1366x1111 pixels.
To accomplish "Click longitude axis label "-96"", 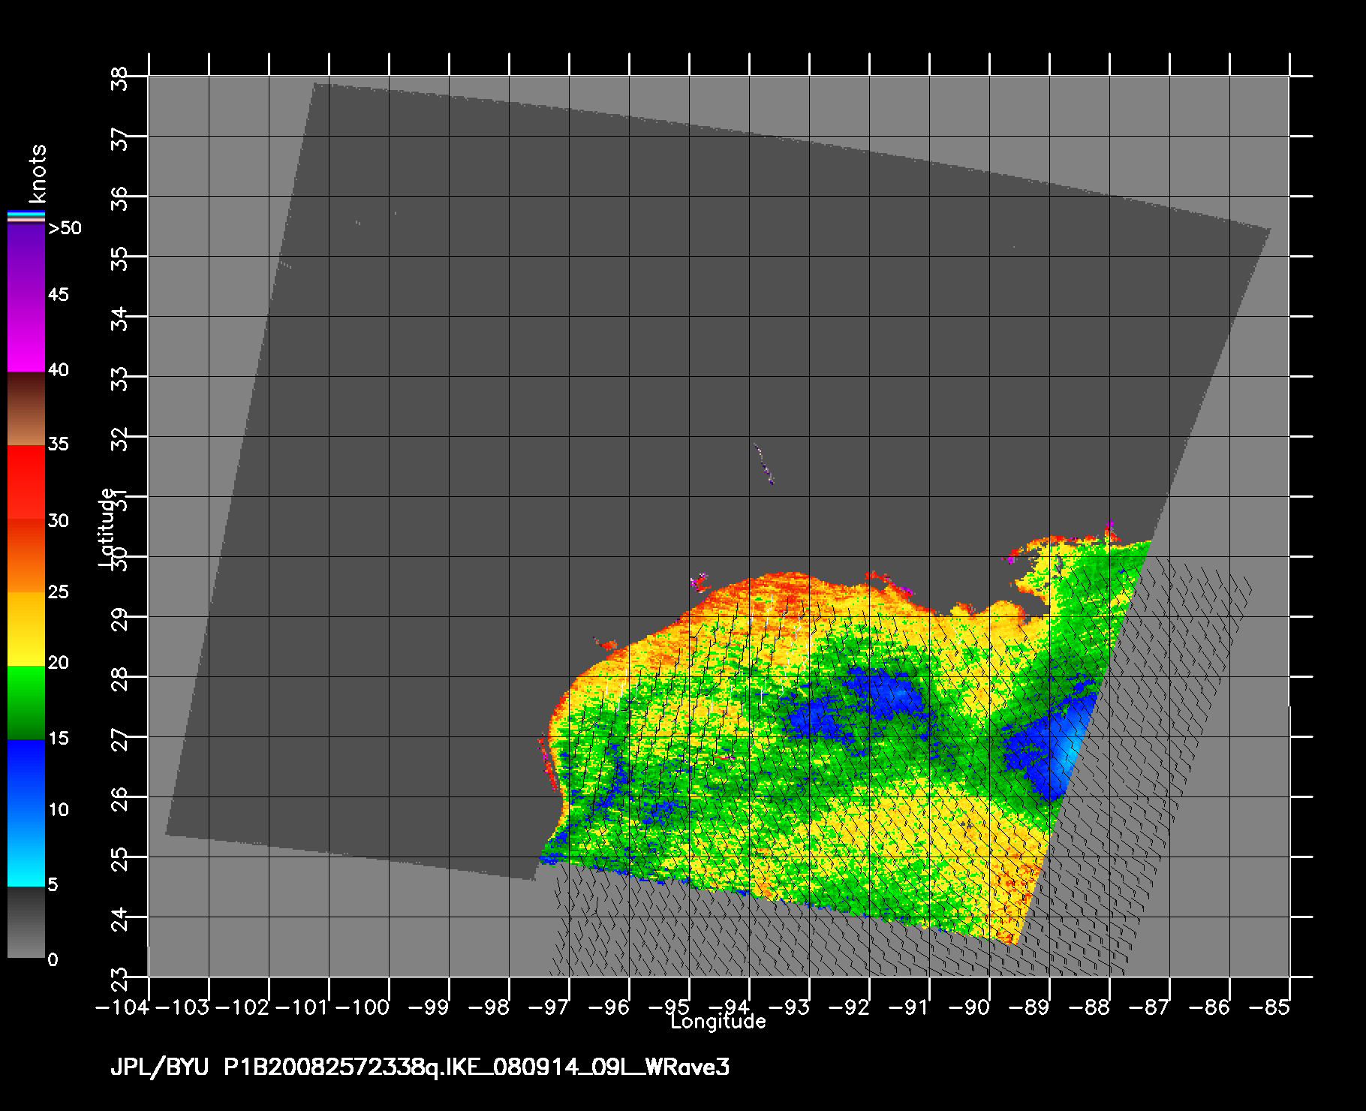I will click(610, 1007).
